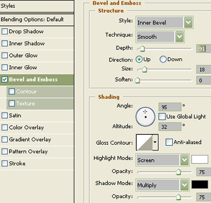Tick the Outer Glow checkbox
Screen dimensions: 211x203
[x=4, y=55]
